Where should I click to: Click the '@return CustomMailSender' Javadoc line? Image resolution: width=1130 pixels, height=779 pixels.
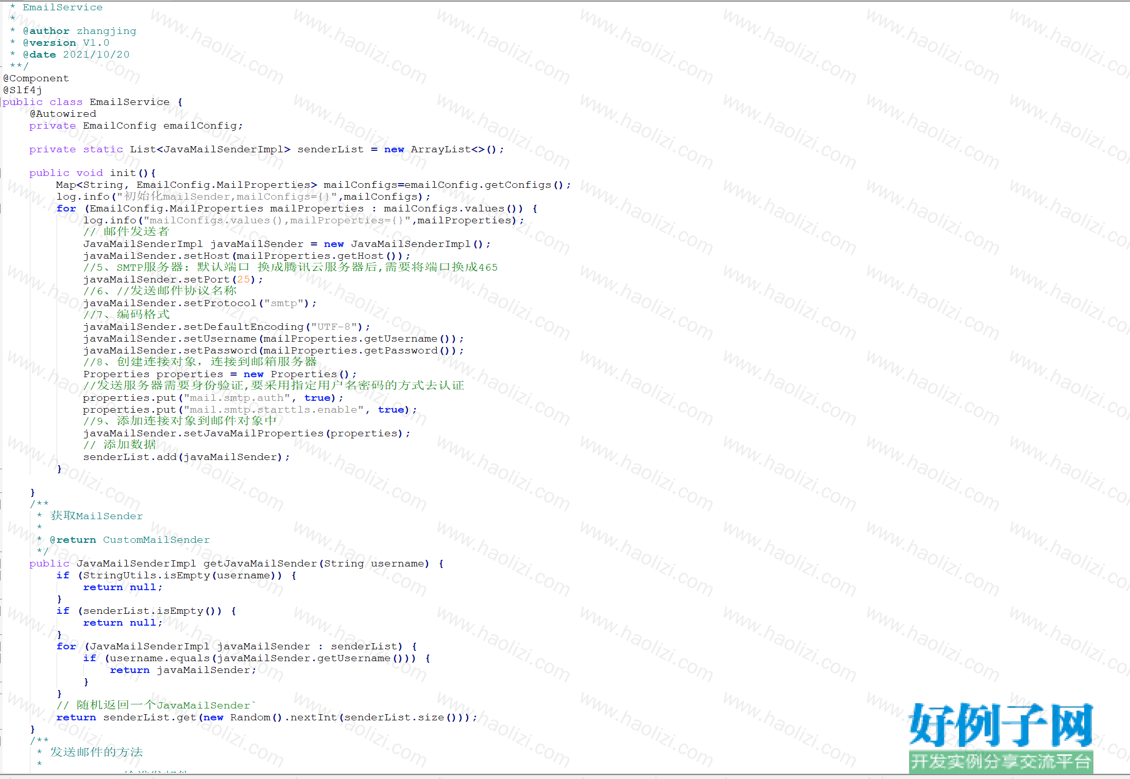pos(123,540)
